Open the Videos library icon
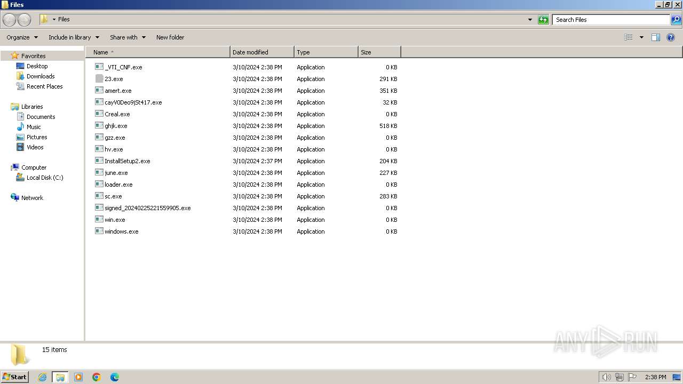683x384 pixels. [x=20, y=147]
